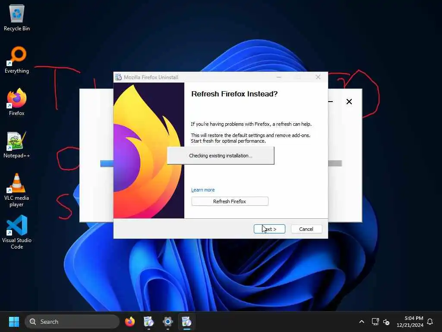This screenshot has height=332, width=442.
Task: Click the taskbar Search box
Action: point(72,322)
